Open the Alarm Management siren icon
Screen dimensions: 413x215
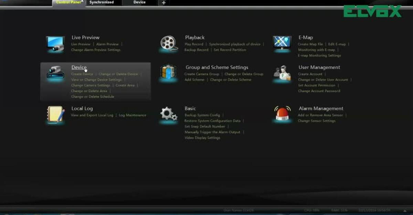pos(282,113)
